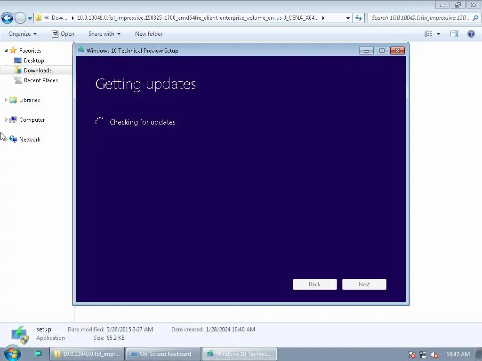Image resolution: width=482 pixels, height=361 pixels.
Task: Switch to the Windows 10 Technical Preview taskbar button
Action: pos(240,354)
